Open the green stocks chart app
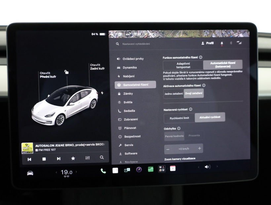Image resolution: width=271 pixels, height=205 pixels. pos(150,169)
